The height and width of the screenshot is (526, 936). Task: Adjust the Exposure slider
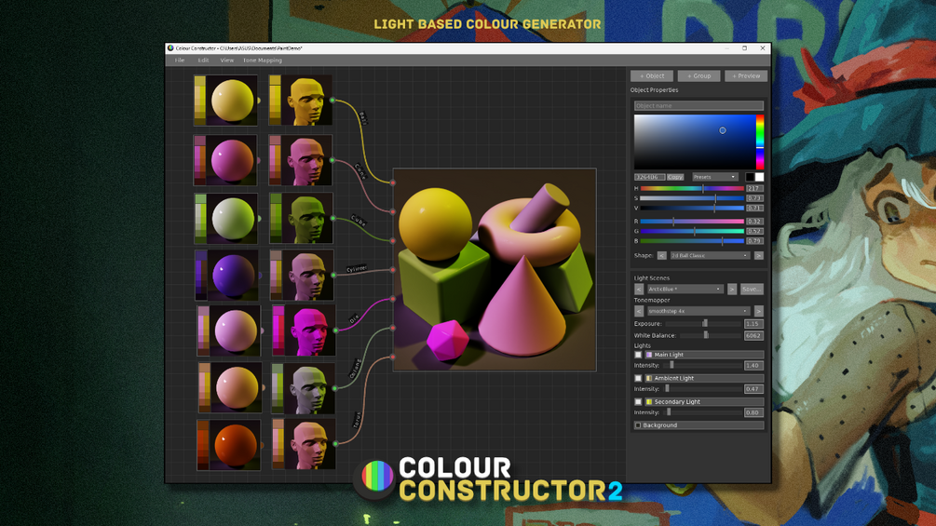(703, 324)
